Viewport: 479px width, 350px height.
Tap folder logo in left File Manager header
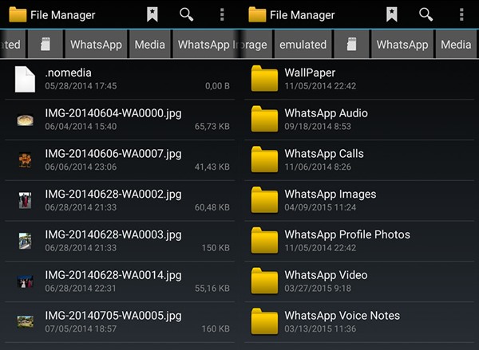click(18, 14)
